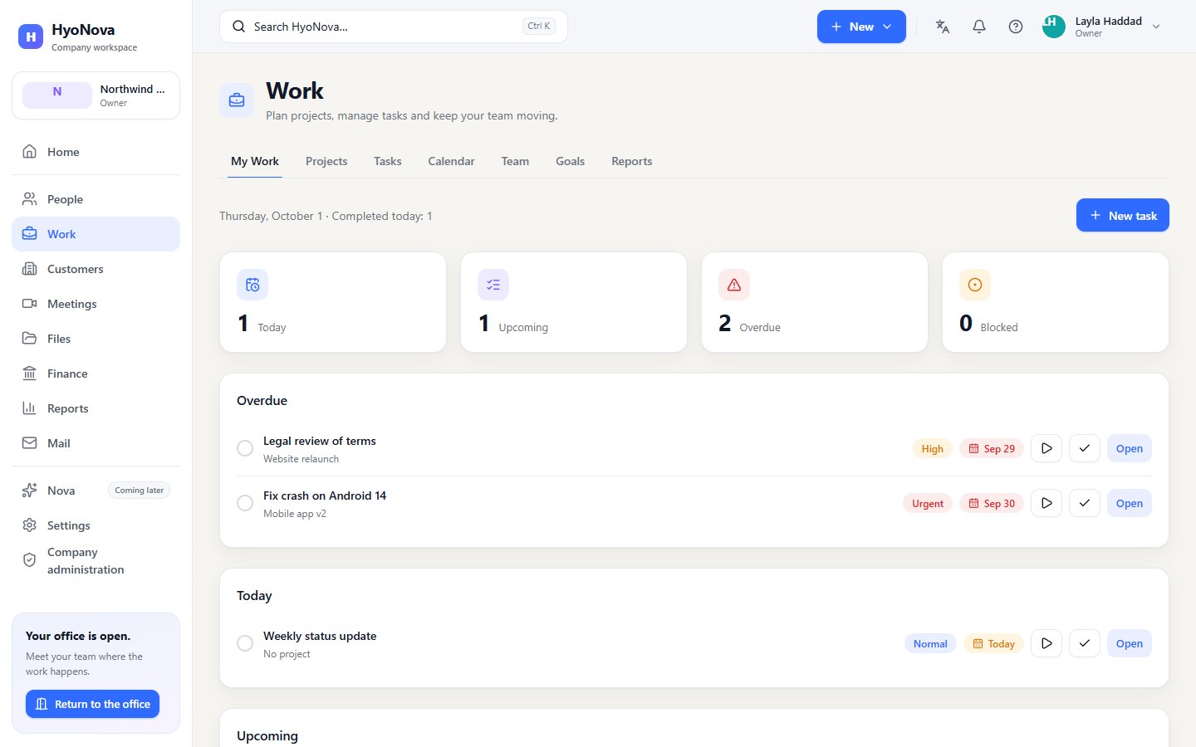Open Meetings in sidebar
The height and width of the screenshot is (747, 1196).
(x=96, y=304)
